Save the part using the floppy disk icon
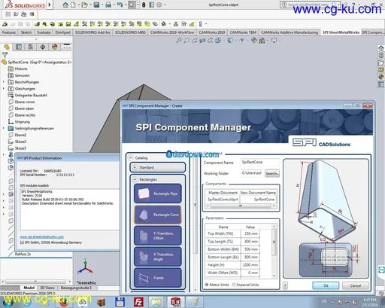 pos(96,5)
